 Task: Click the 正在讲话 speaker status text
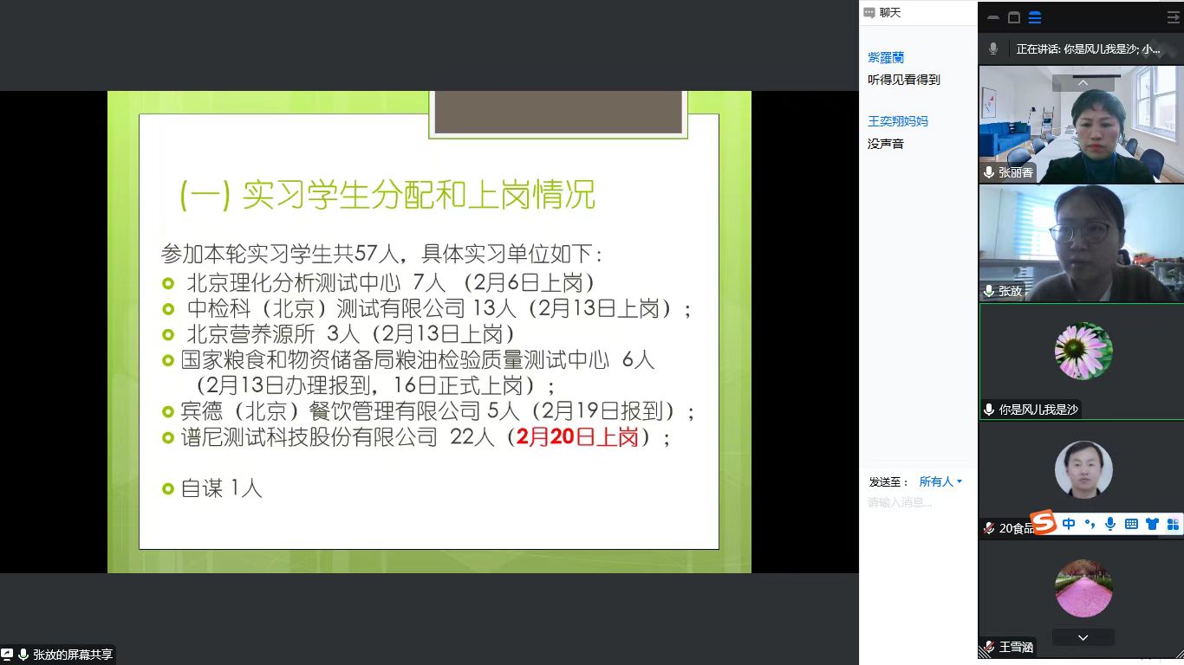click(x=1089, y=49)
